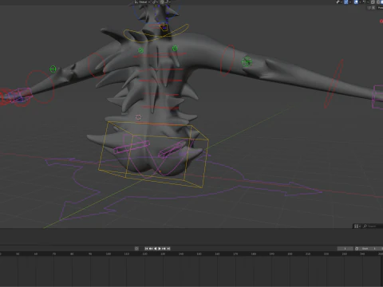Select the purple hand box control at right edge
Image resolution: width=383 pixels, height=287 pixels.
point(377,96)
